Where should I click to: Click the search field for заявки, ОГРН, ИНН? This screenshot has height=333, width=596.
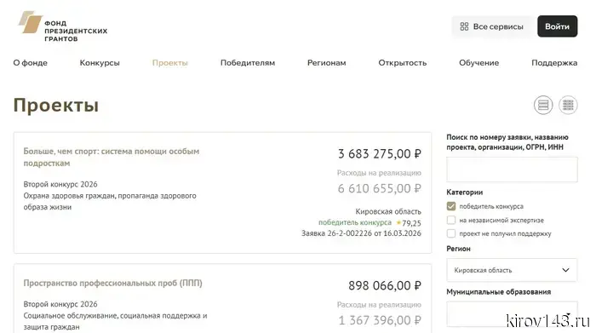pyautogui.click(x=512, y=169)
